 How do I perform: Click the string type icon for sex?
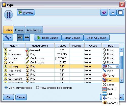click(6, 50)
